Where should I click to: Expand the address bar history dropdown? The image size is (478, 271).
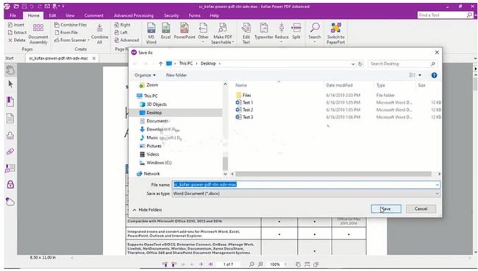pyautogui.click(x=353, y=64)
